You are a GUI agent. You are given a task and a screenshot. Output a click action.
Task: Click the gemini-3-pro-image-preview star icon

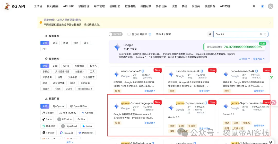[x=117, y=106]
